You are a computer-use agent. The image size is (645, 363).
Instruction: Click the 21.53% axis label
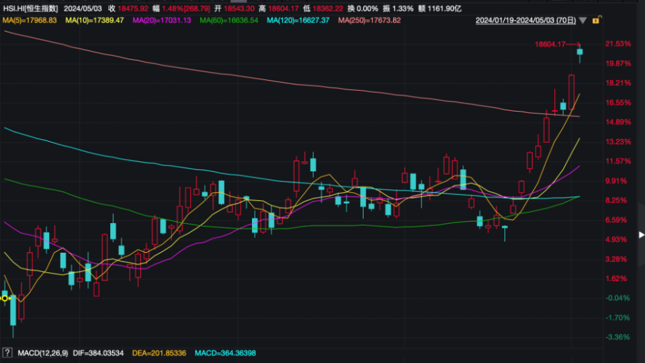tap(618, 44)
